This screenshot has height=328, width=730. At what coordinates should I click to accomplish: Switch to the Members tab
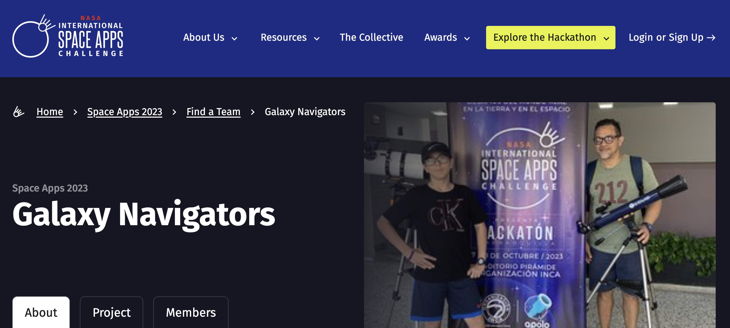191,312
